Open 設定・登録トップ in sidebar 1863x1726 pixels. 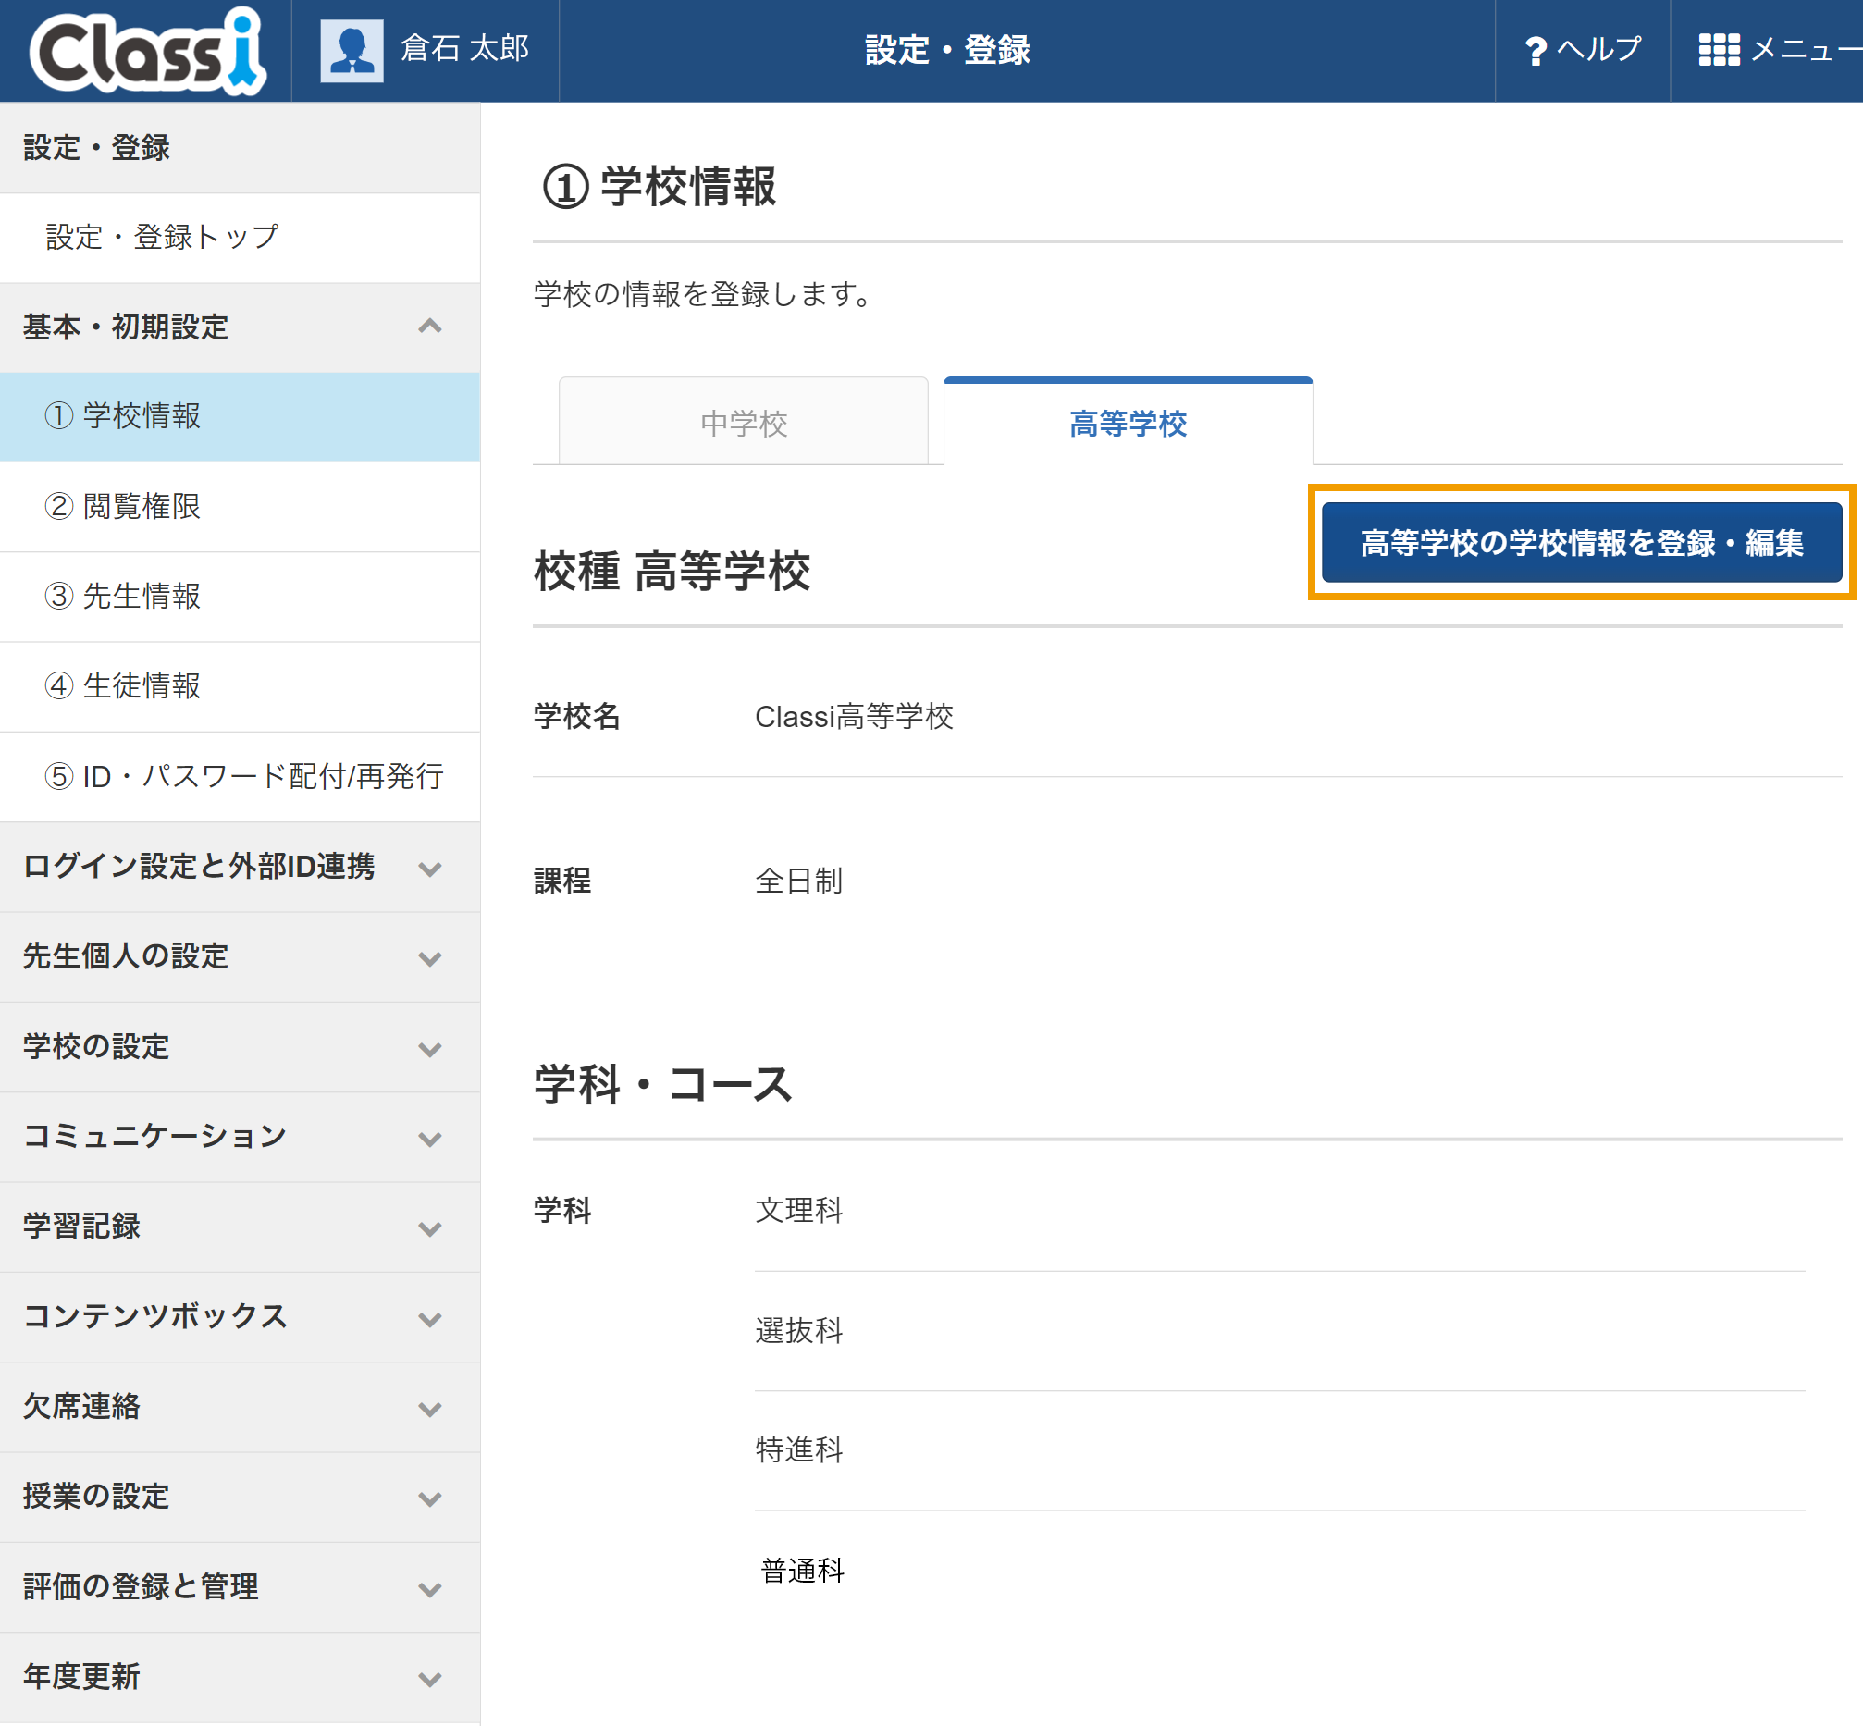(x=240, y=237)
